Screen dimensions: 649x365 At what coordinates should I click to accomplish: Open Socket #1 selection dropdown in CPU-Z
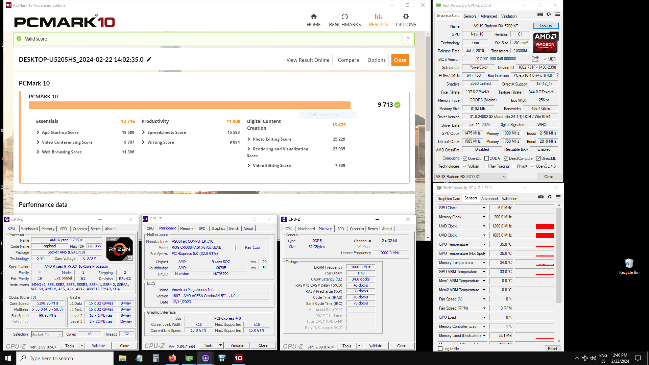(x=47, y=334)
